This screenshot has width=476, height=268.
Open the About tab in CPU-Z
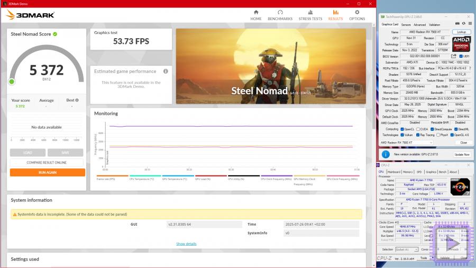tap(453, 172)
